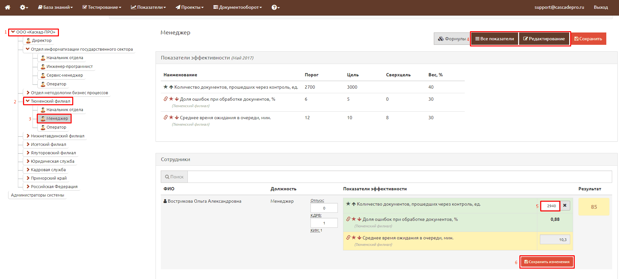
Task: Open the Проекты menu
Action: click(189, 7)
